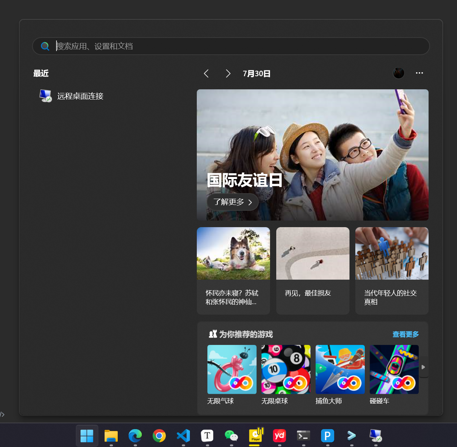Expand more recommended games with the arrow

pyautogui.click(x=423, y=367)
